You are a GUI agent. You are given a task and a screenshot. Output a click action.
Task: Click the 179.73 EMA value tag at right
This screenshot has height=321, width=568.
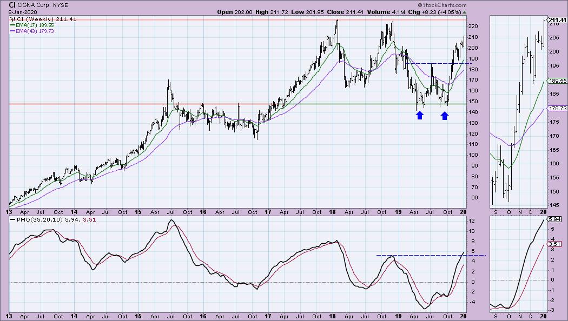(557, 108)
